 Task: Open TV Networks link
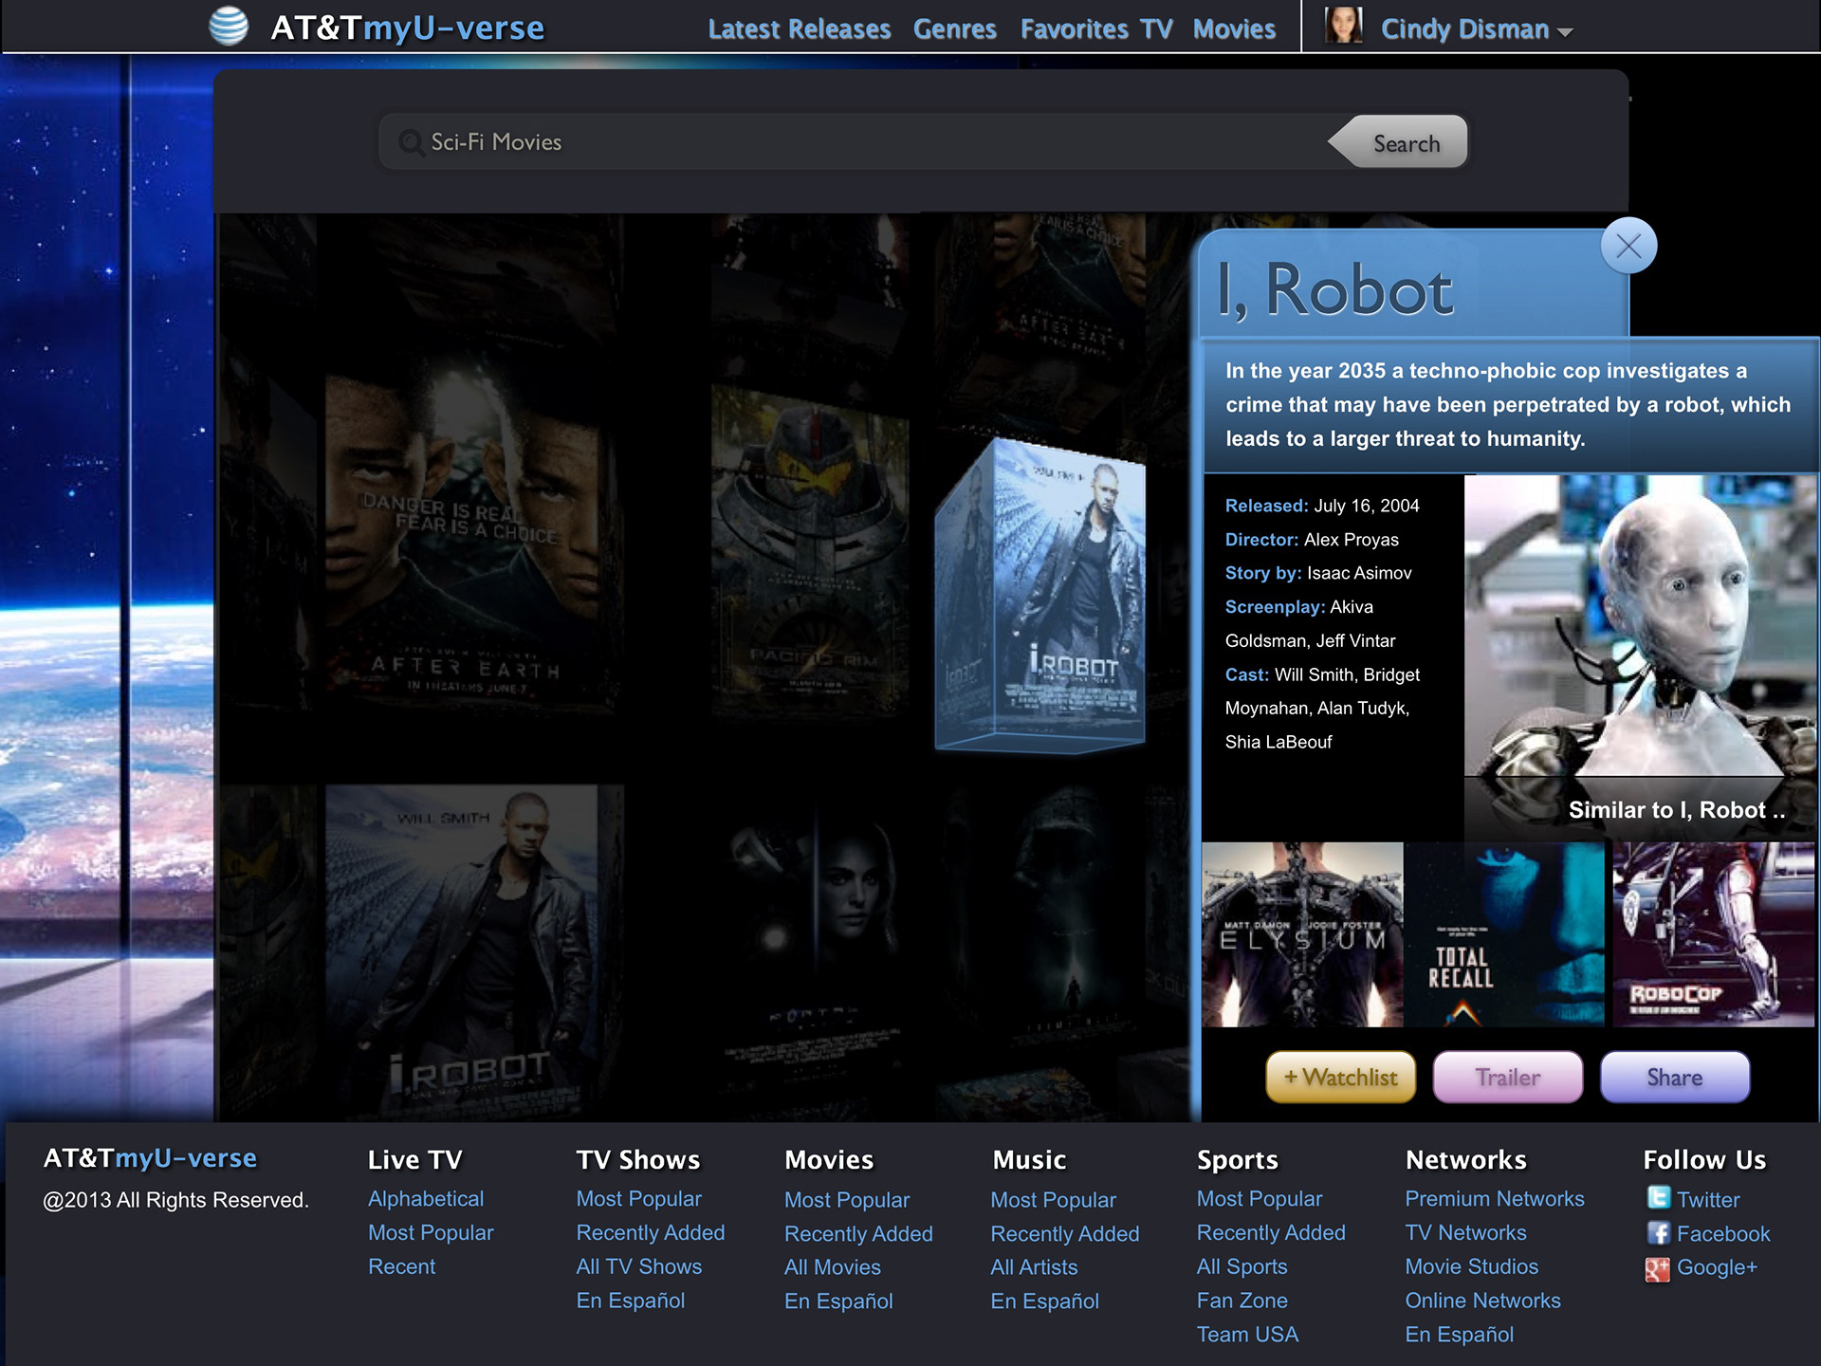1466,1232
